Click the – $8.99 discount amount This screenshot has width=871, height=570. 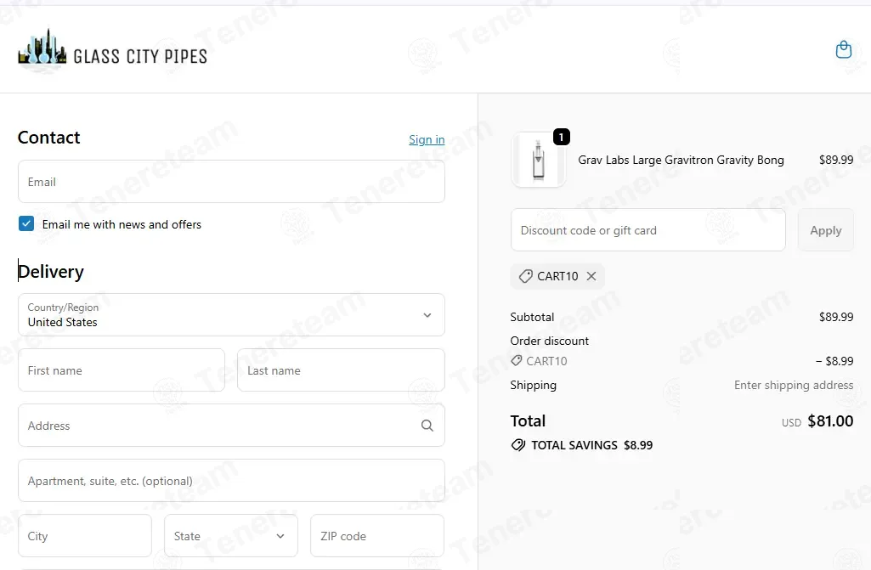pos(834,361)
